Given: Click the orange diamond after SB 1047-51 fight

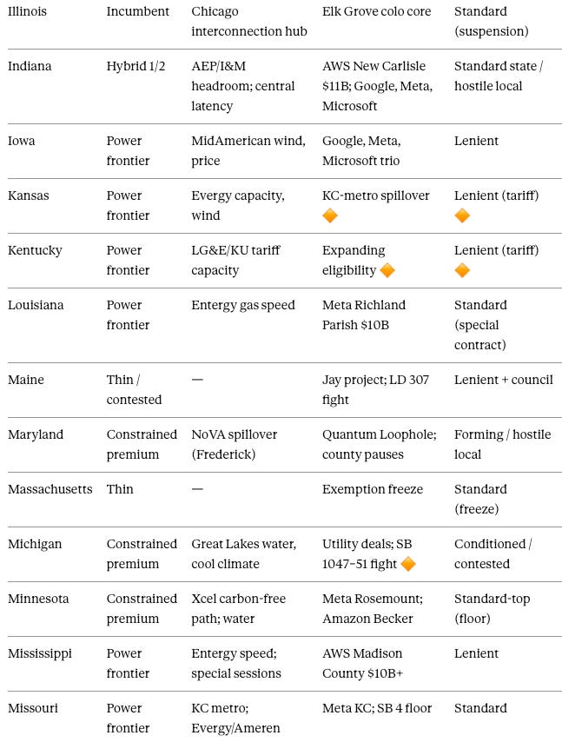Looking at the screenshot, I should coord(407,564).
